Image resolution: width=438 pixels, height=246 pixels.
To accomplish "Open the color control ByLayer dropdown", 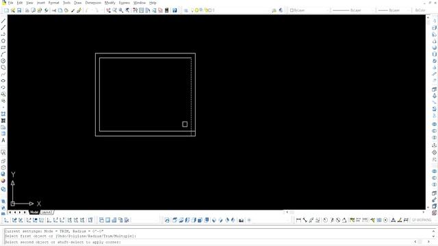I will (309, 10).
